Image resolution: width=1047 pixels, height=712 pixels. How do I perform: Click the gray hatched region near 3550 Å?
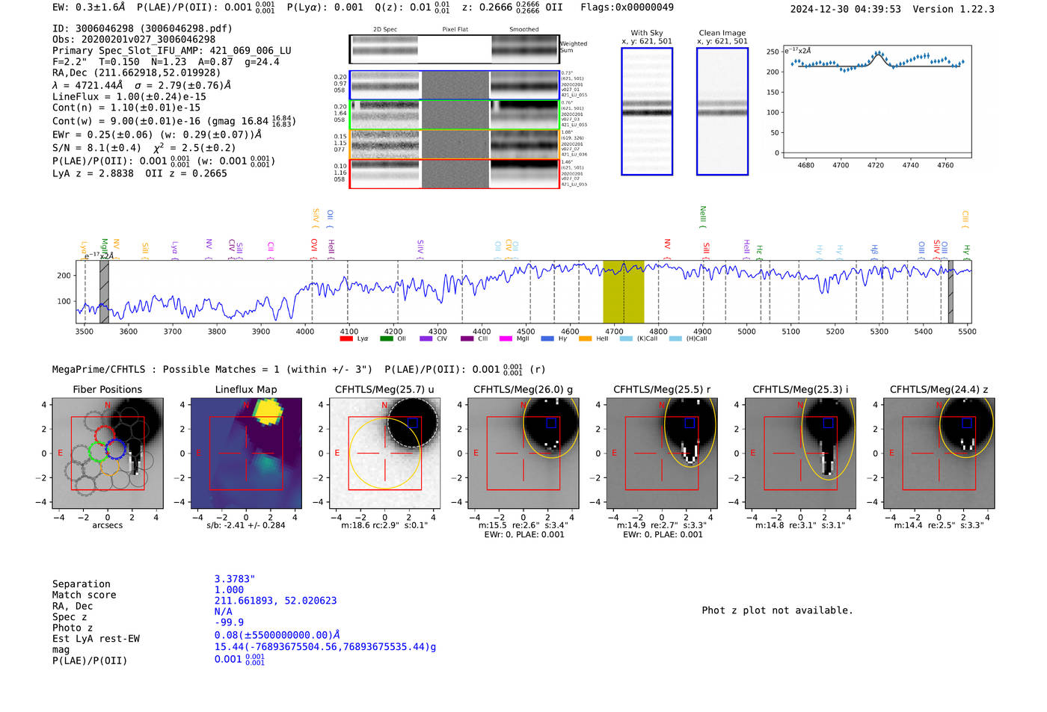104,291
